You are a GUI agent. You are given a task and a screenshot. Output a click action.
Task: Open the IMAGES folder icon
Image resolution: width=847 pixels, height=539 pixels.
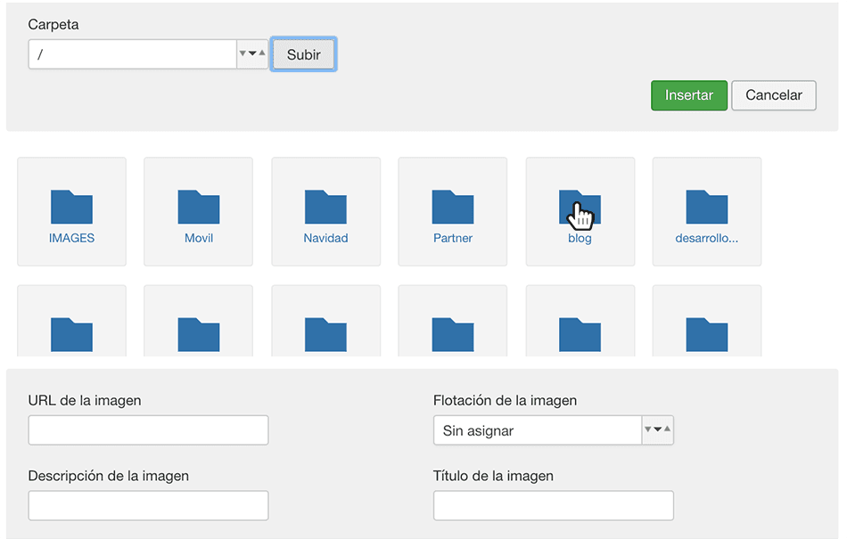(x=71, y=207)
